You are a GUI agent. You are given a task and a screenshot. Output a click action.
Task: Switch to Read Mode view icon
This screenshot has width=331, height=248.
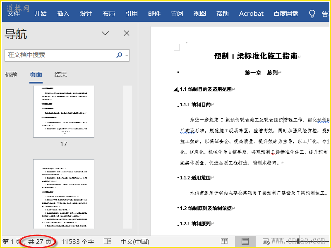224,241
